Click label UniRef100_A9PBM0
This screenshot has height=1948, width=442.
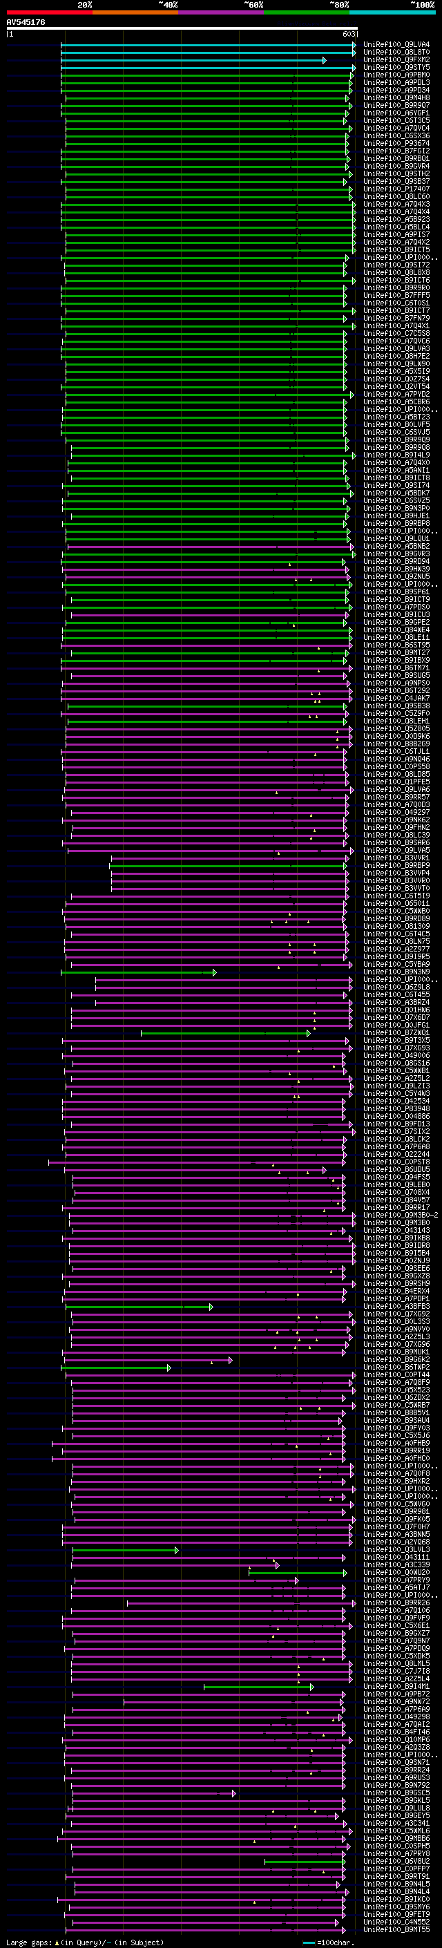click(x=396, y=75)
